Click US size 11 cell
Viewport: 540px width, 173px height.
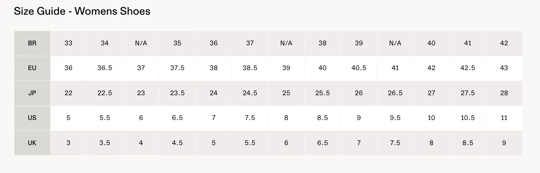(504, 118)
